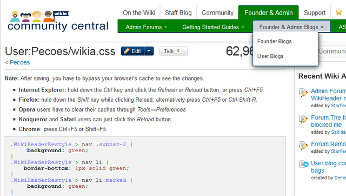Click the Recent Wiki Activity heading
346x196 pixels.
322,76
